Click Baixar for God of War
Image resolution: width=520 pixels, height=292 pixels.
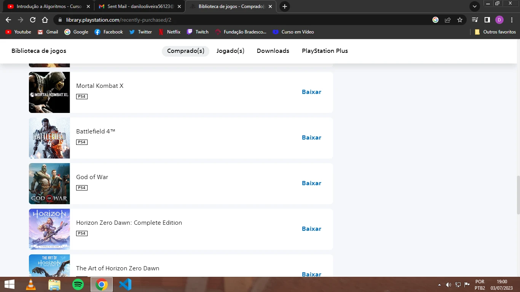(311, 183)
